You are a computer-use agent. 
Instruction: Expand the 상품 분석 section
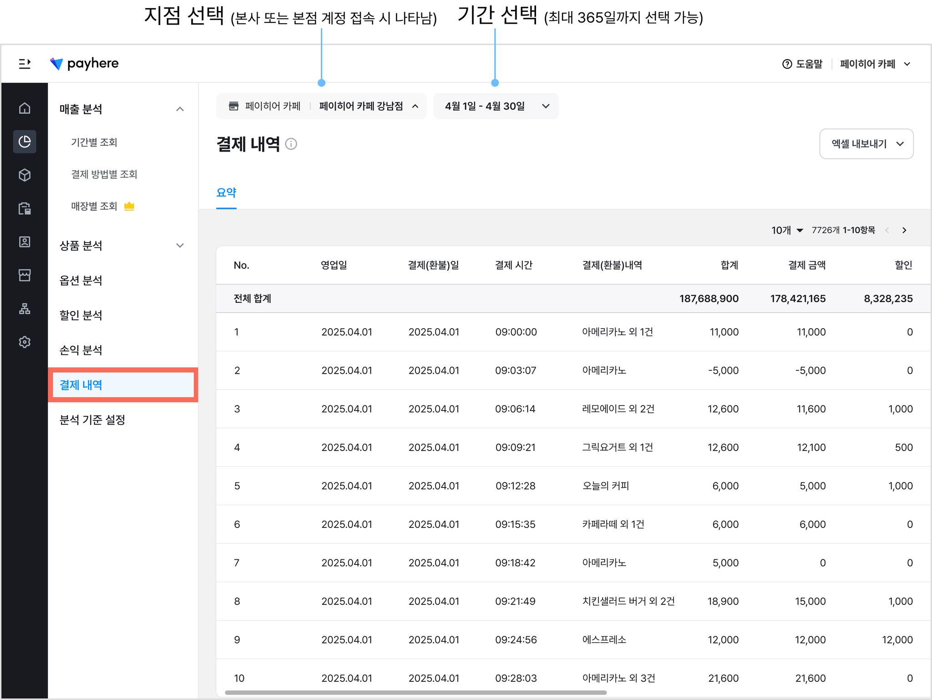[x=180, y=246]
